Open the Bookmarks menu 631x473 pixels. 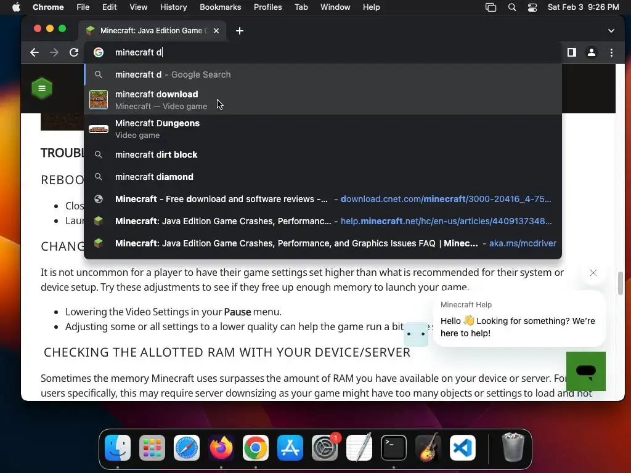click(x=220, y=7)
